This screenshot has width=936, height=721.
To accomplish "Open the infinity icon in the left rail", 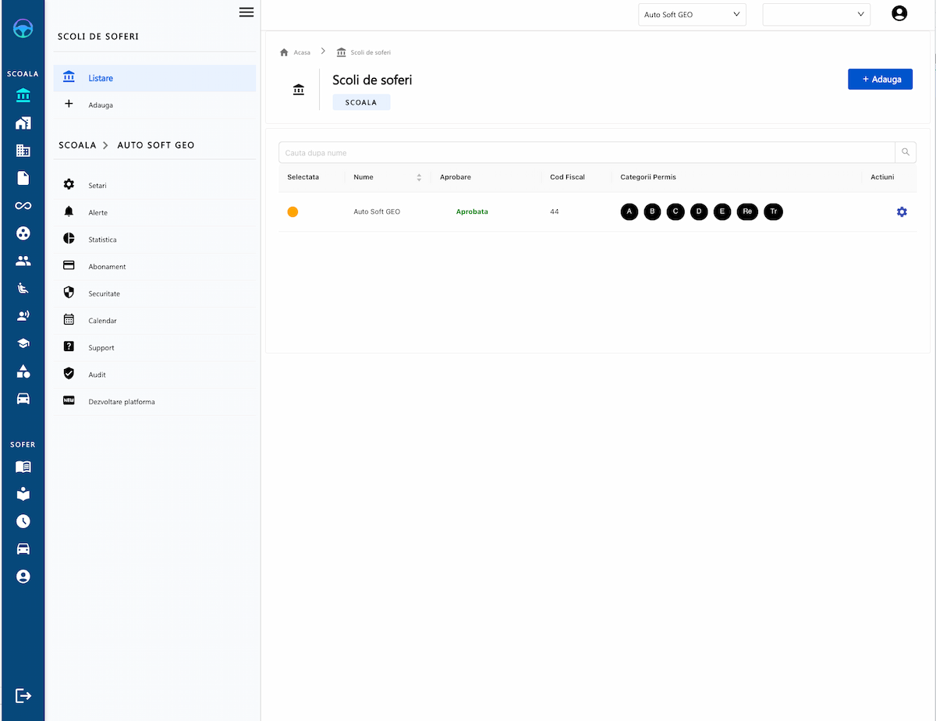I will tap(23, 205).
